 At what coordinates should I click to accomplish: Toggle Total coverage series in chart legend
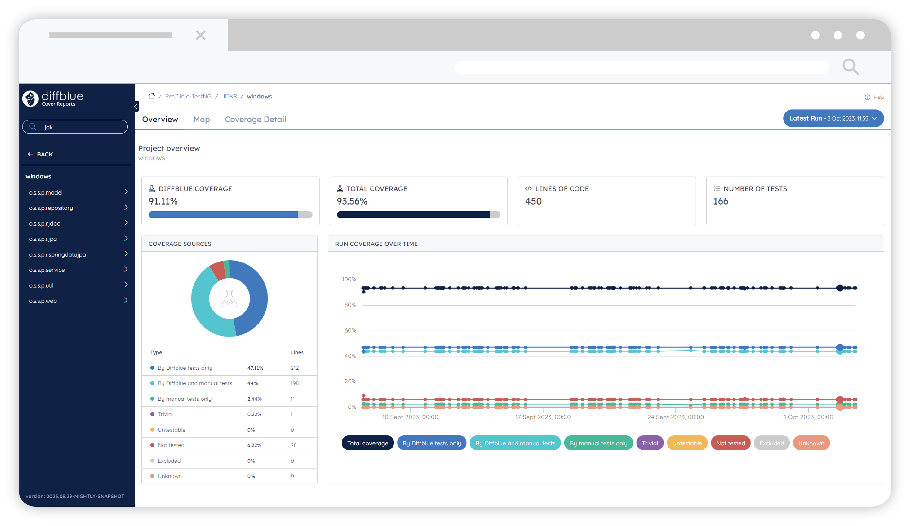(x=367, y=443)
